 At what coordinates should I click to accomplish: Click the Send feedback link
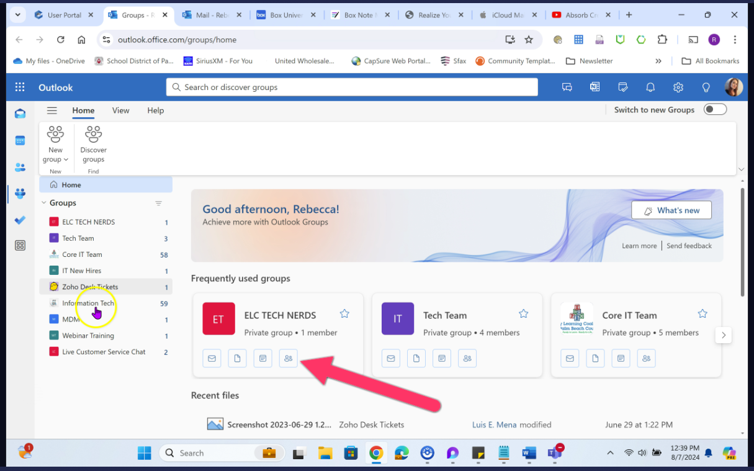[x=689, y=246]
